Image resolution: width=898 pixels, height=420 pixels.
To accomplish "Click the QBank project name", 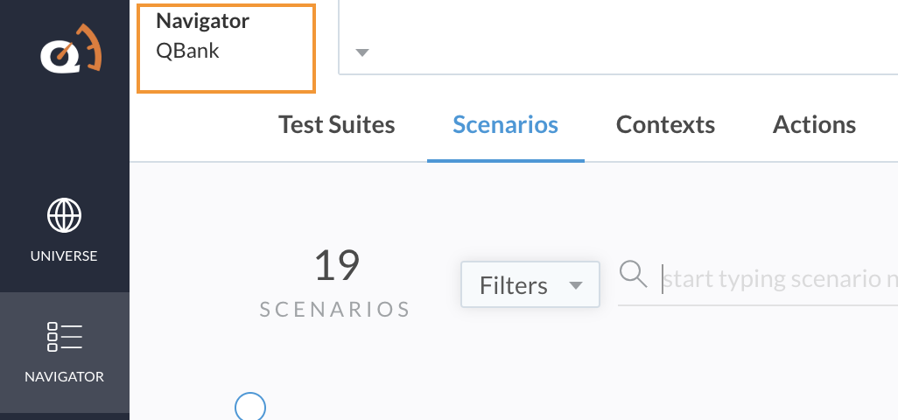I will pyautogui.click(x=188, y=51).
